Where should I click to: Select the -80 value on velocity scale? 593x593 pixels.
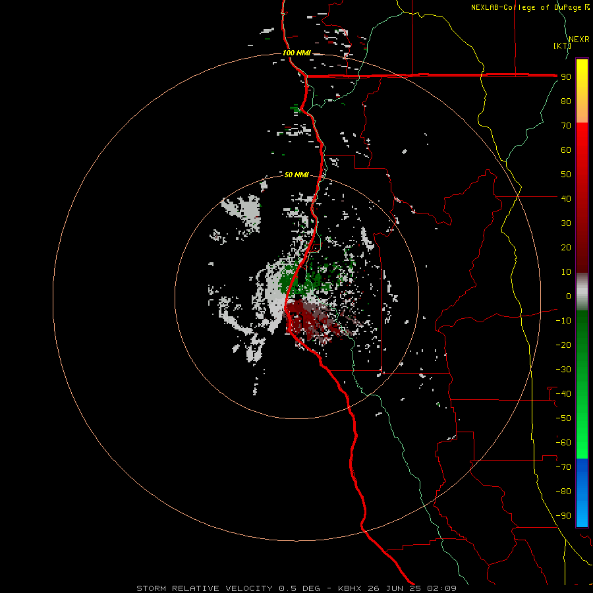click(563, 492)
